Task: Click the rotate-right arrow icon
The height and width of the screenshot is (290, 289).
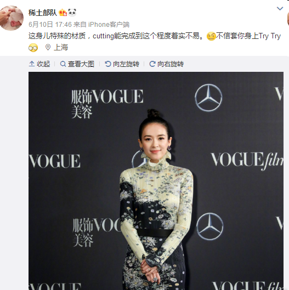Action: (x=152, y=64)
